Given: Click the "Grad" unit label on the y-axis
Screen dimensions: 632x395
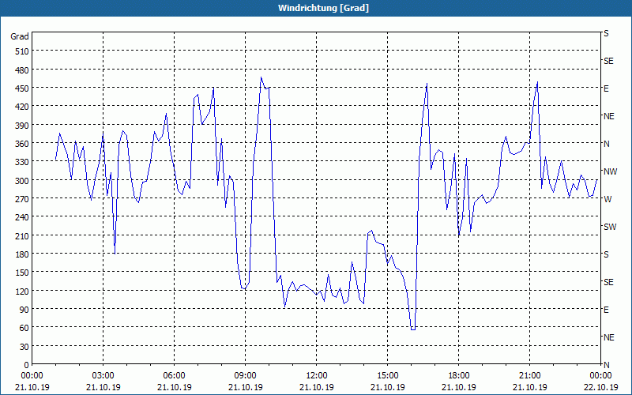Looking at the screenshot, I should click(x=19, y=36).
